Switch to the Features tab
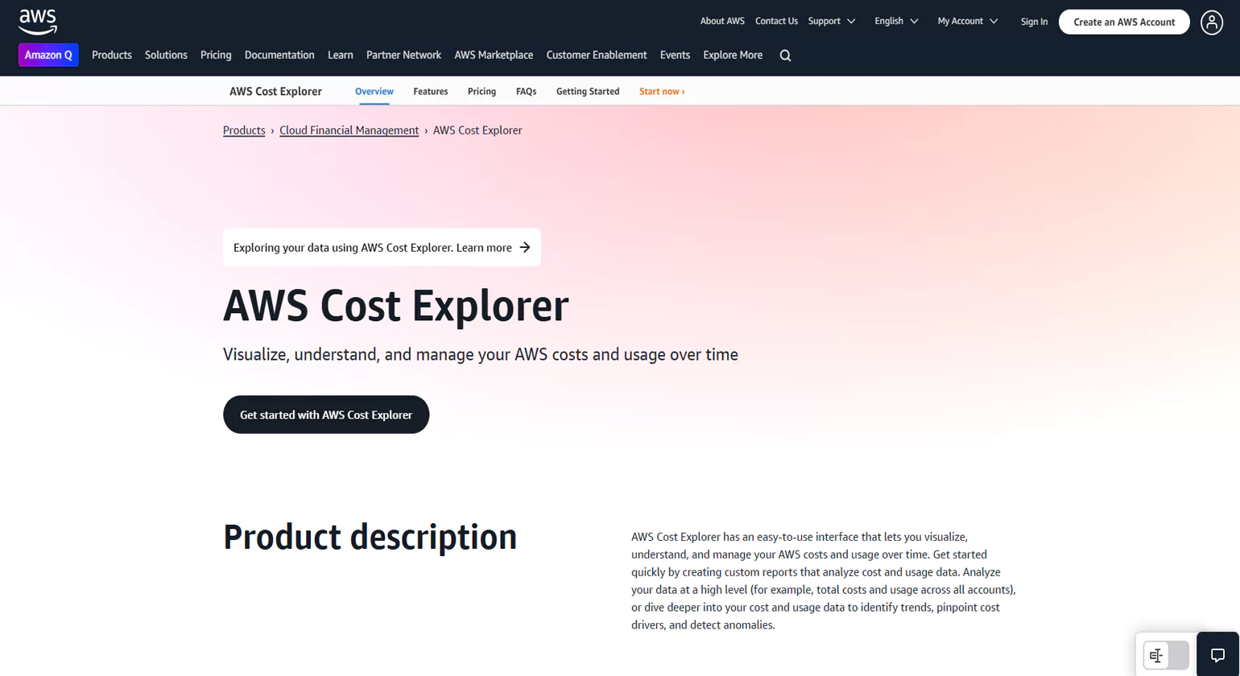The width and height of the screenshot is (1240, 676). [x=430, y=91]
